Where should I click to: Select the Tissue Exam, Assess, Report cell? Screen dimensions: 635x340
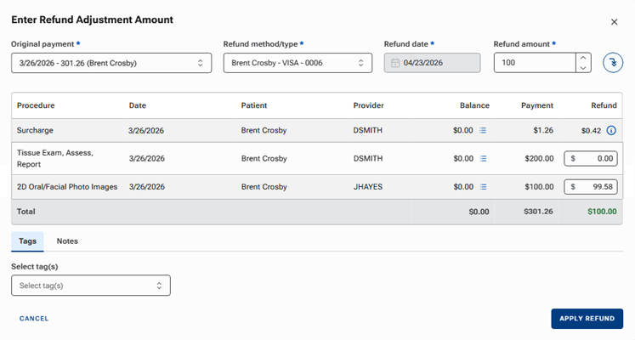(55, 158)
